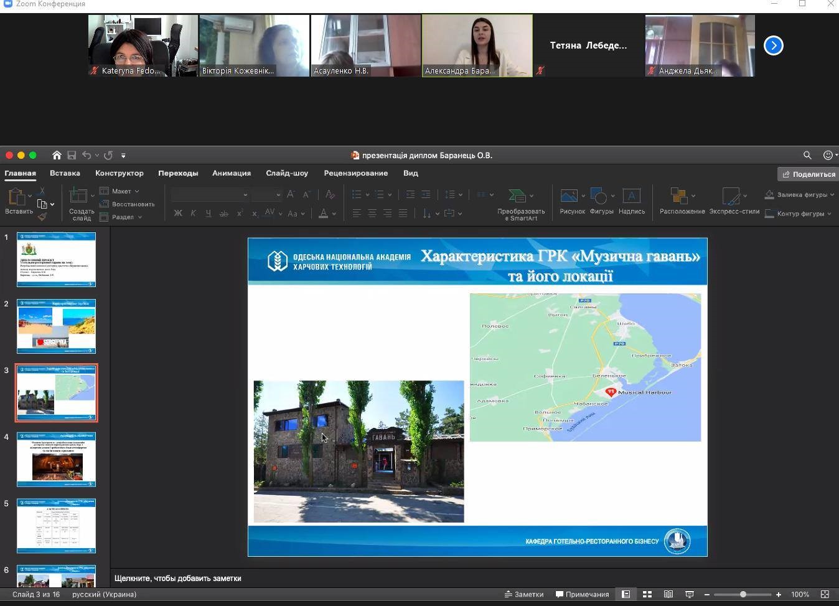The height and width of the screenshot is (606, 839).
Task: Click the Восстановить reset button
Action: 127,204
